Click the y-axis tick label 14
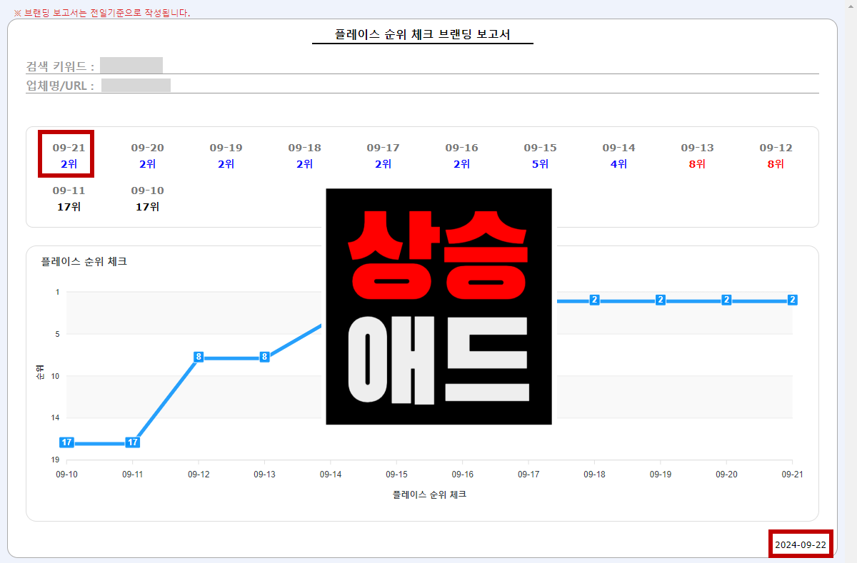857x563 pixels. (56, 418)
